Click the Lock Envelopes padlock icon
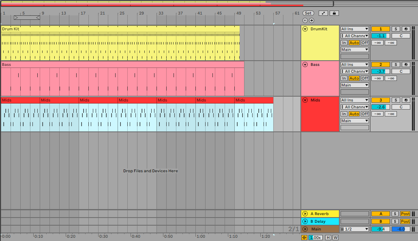This screenshot has width=418, height=241. pyautogui.click(x=334, y=13)
